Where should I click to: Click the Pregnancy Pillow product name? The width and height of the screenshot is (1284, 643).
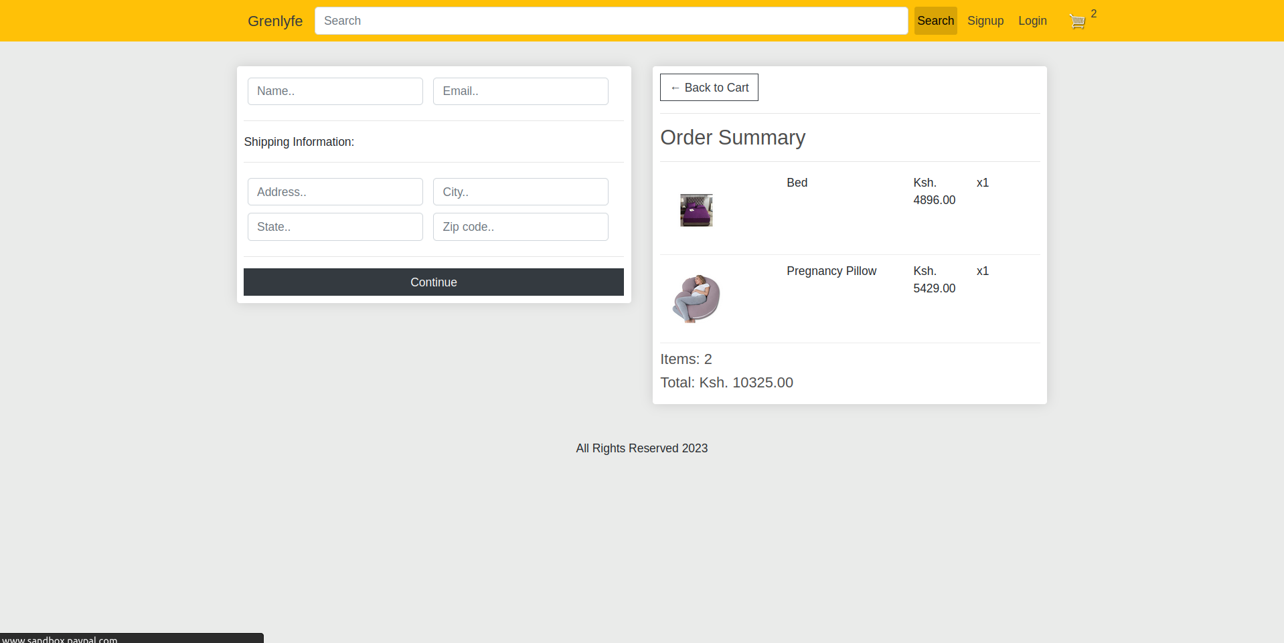click(x=831, y=271)
